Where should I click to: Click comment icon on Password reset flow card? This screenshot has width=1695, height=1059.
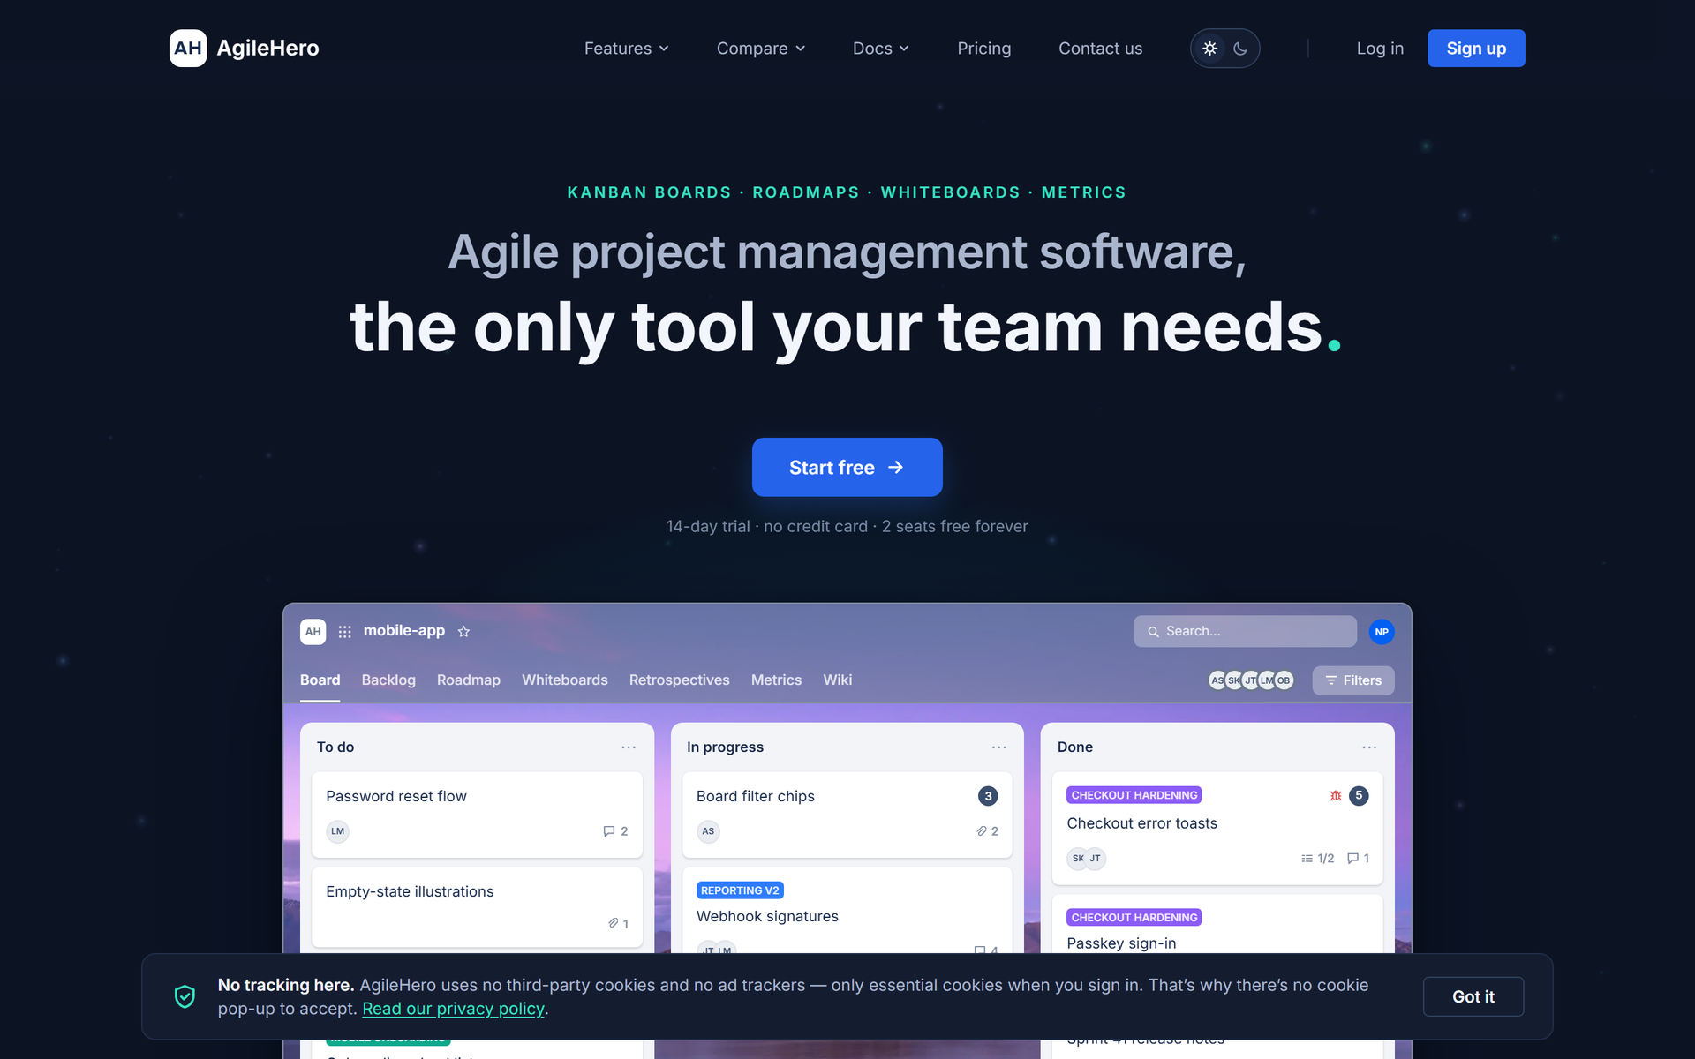click(609, 831)
